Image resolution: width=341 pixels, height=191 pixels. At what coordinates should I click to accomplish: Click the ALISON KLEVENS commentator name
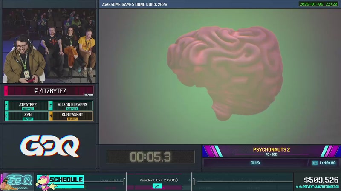coord(72,104)
